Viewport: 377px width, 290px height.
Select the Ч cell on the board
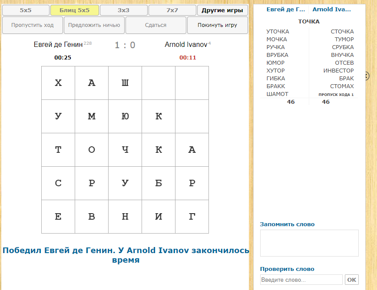tap(125, 150)
